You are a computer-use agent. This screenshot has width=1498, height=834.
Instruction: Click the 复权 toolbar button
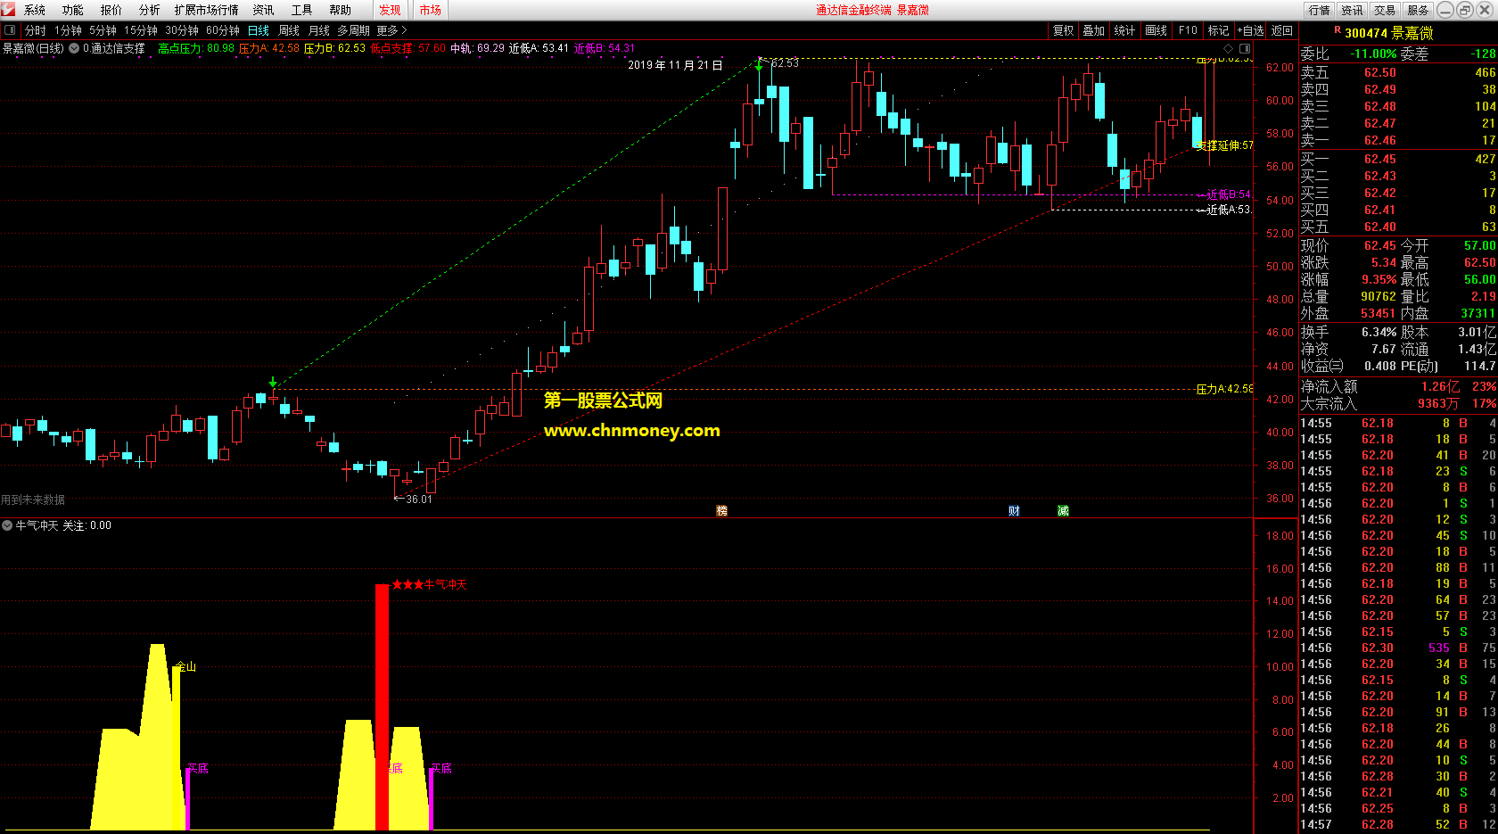tap(1064, 30)
